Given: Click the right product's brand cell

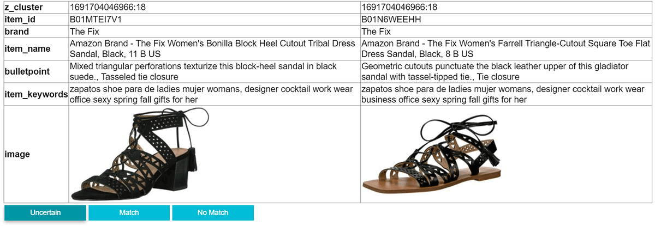Looking at the screenshot, I should coord(377,32).
